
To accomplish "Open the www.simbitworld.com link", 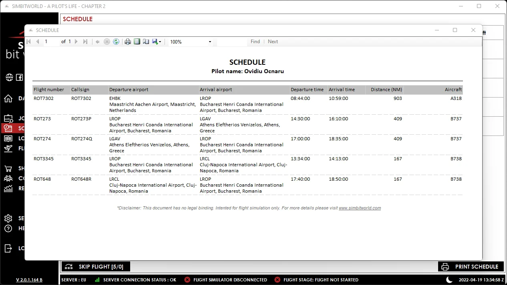I will pyautogui.click(x=360, y=208).
